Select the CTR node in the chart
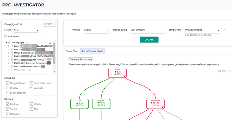The width and height of the screenshot is (232, 120). (x=79, y=104)
